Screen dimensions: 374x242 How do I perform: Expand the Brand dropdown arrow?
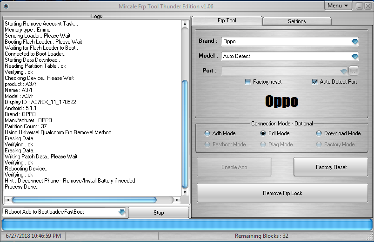pyautogui.click(x=354, y=41)
